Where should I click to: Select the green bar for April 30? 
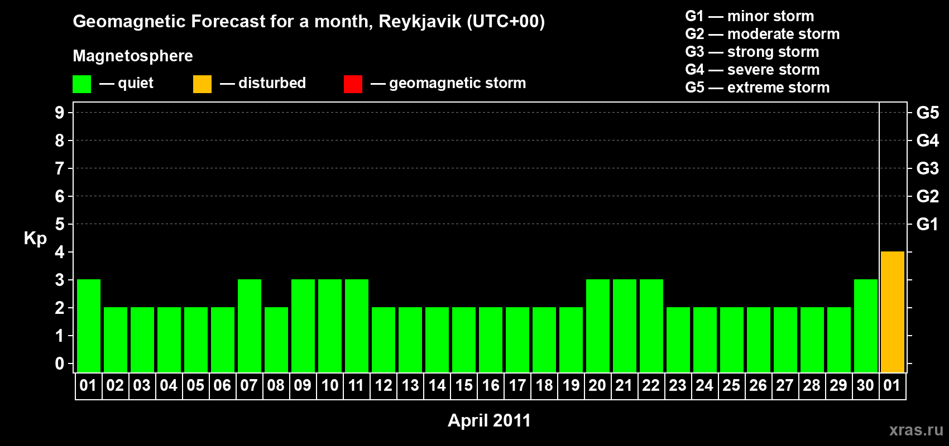(x=866, y=326)
